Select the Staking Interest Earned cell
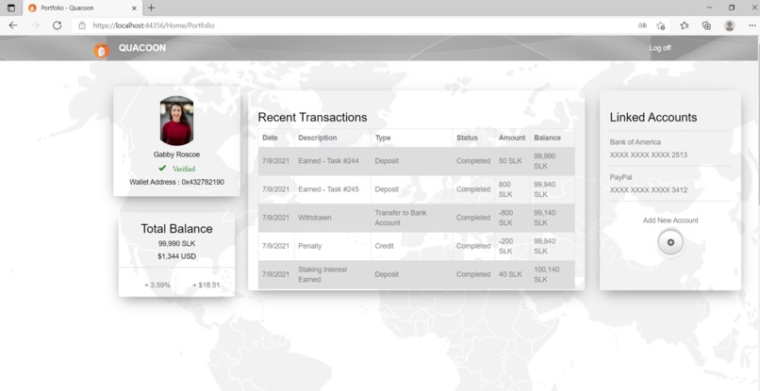The width and height of the screenshot is (760, 391). (x=333, y=274)
